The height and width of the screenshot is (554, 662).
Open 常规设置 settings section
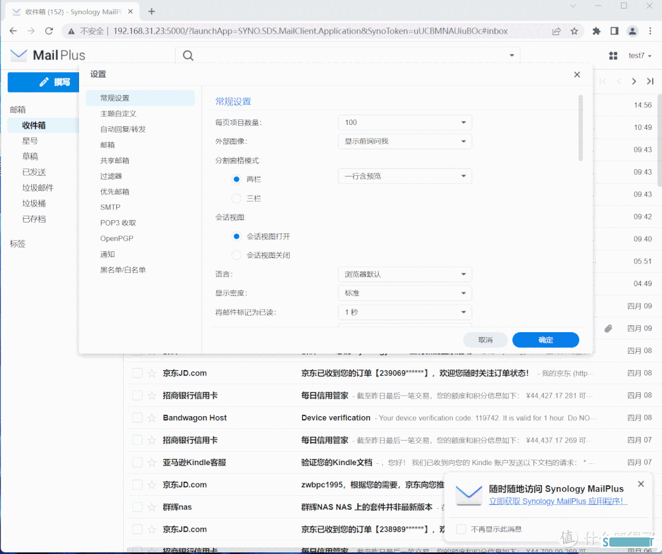tap(140, 98)
